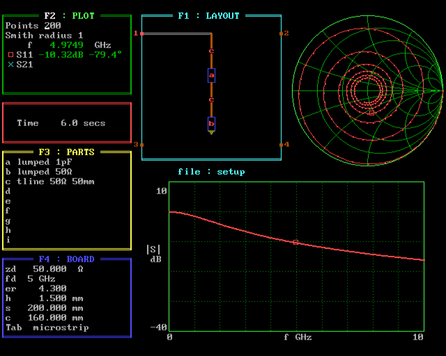Open the F1 : LAYOUT panel header
446x356 pixels.
coord(209,16)
